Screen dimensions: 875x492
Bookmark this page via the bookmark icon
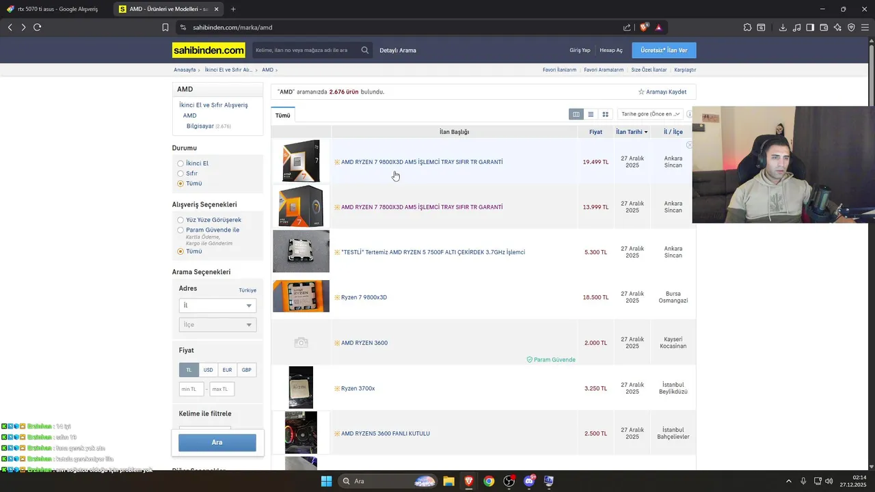tap(165, 27)
